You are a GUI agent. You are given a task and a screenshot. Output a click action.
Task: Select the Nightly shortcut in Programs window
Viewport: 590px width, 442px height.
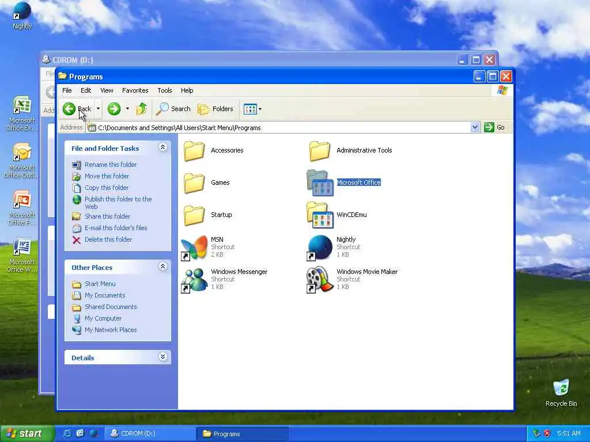click(320, 247)
